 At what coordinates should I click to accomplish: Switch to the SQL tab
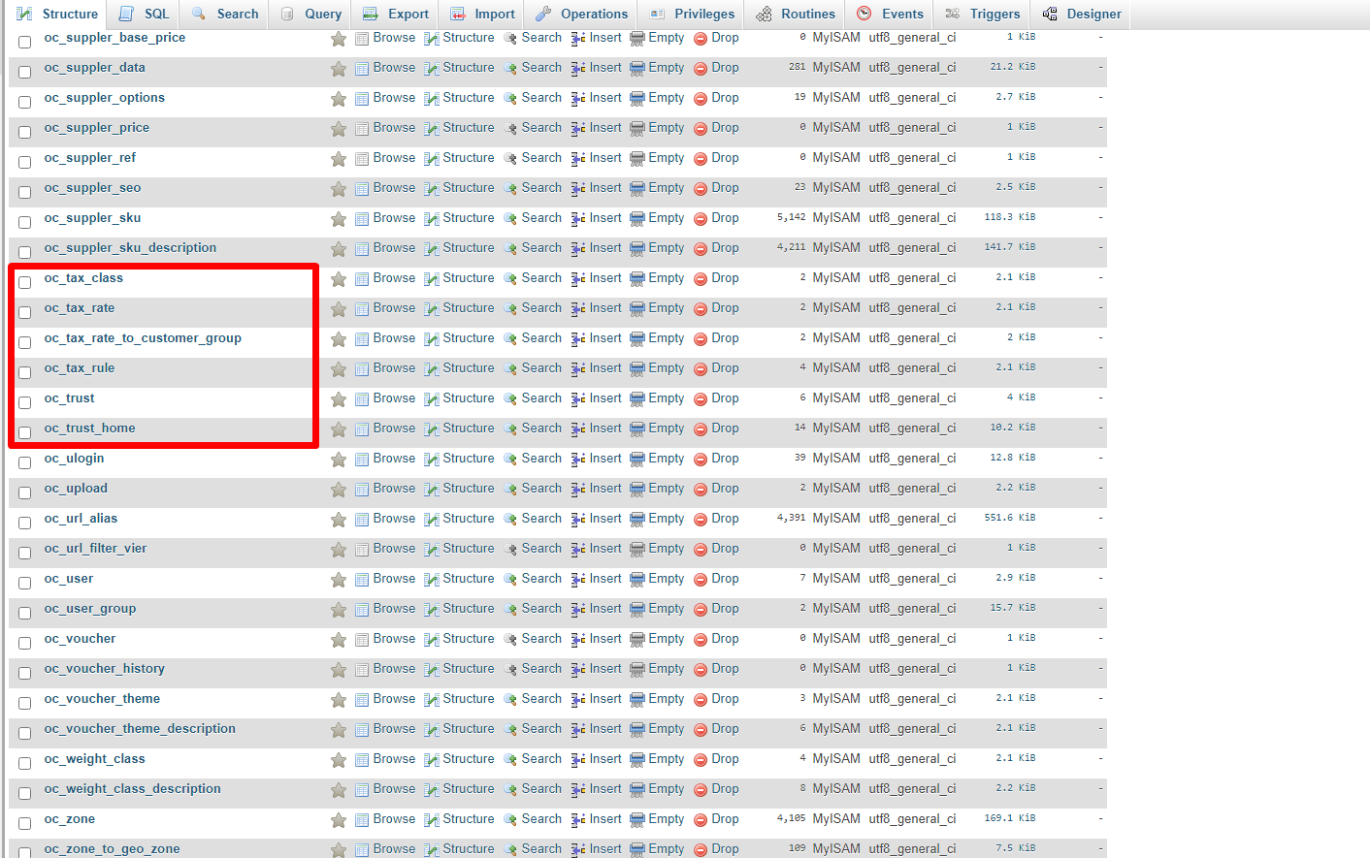144,14
